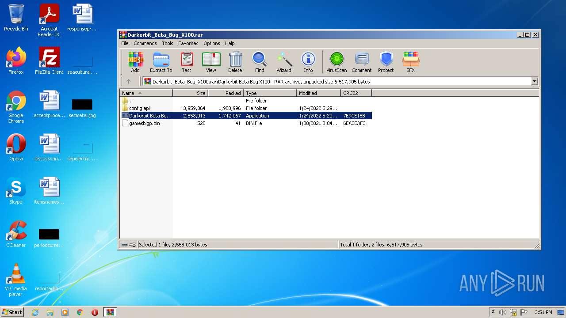Click the Extract To toolbar icon
This screenshot has height=318, width=566.
tap(161, 62)
